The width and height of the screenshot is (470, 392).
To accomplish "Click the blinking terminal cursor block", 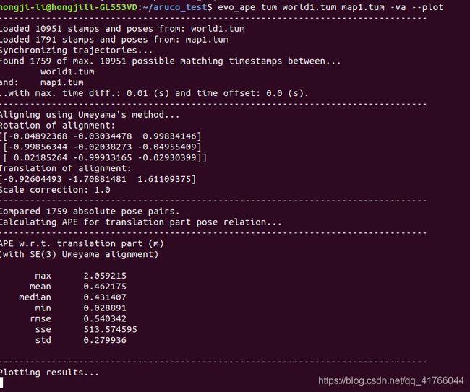I will point(1,383).
